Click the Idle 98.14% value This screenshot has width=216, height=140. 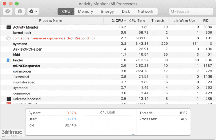[x=71, y=125]
